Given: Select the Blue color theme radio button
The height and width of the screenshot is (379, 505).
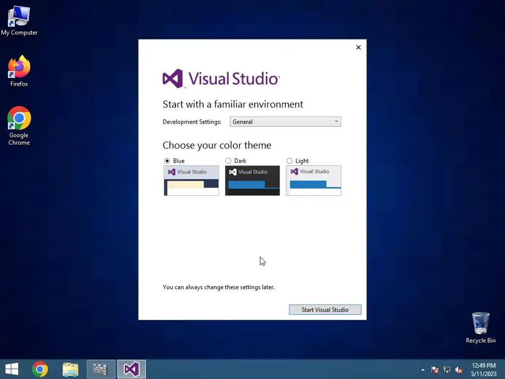Looking at the screenshot, I should [x=167, y=161].
